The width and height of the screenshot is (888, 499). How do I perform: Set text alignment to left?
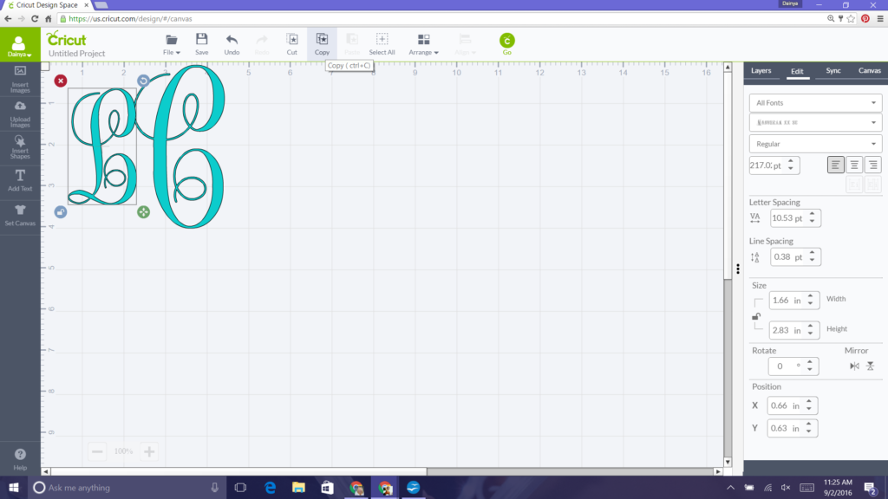coord(835,165)
